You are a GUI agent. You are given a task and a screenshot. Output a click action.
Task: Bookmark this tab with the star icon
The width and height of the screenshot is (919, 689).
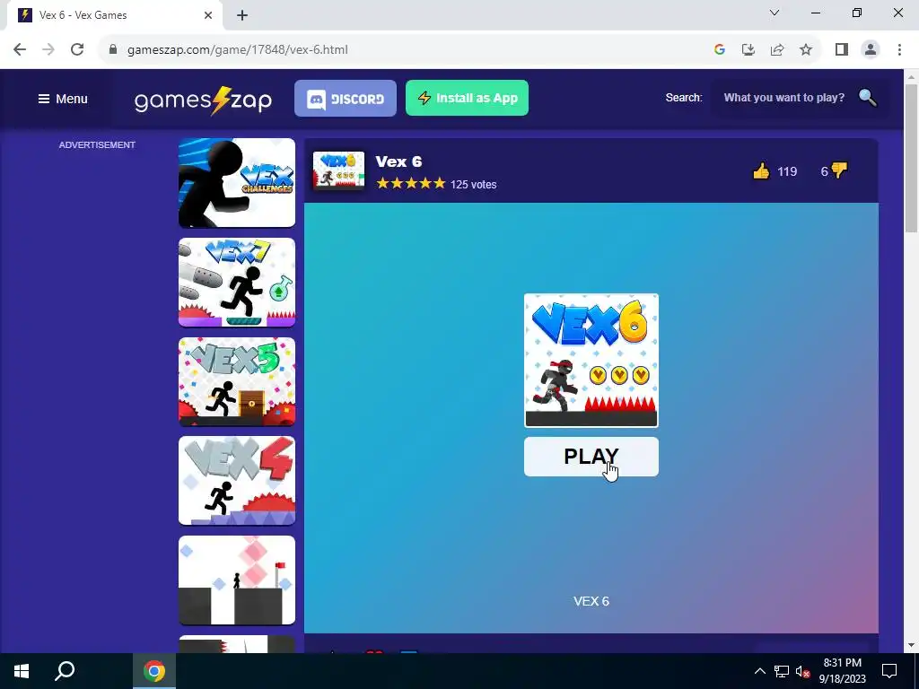point(806,50)
